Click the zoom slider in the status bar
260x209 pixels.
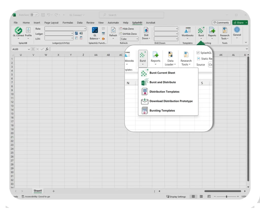(x=226, y=197)
